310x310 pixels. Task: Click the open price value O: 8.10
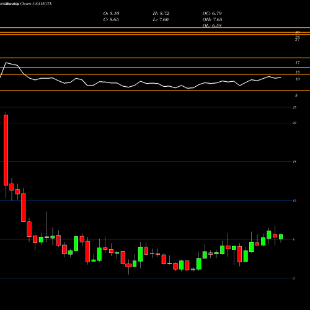click(111, 14)
